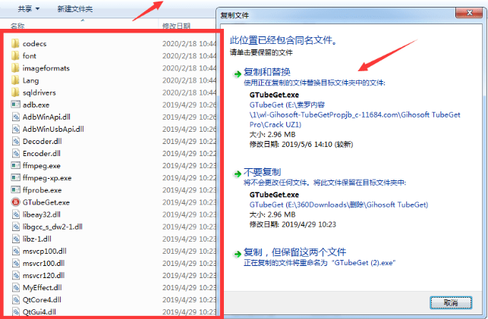Select the msvcp100.dll file icon

click(16, 251)
